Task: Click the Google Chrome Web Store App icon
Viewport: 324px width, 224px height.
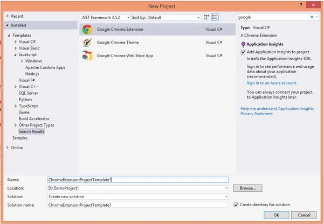Action: (87, 55)
